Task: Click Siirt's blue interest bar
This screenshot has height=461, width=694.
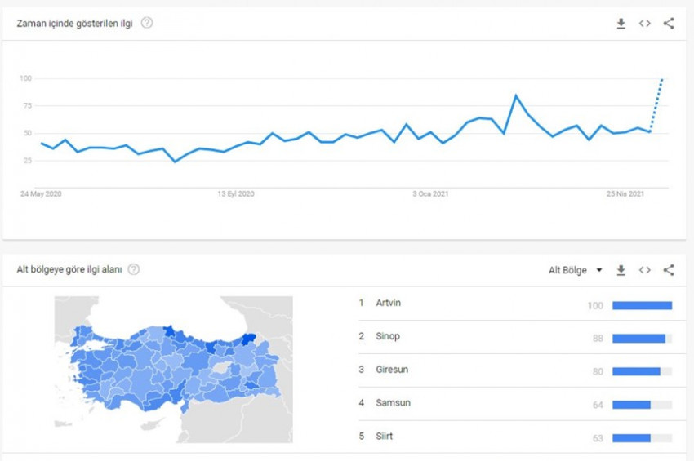Action: point(631,437)
